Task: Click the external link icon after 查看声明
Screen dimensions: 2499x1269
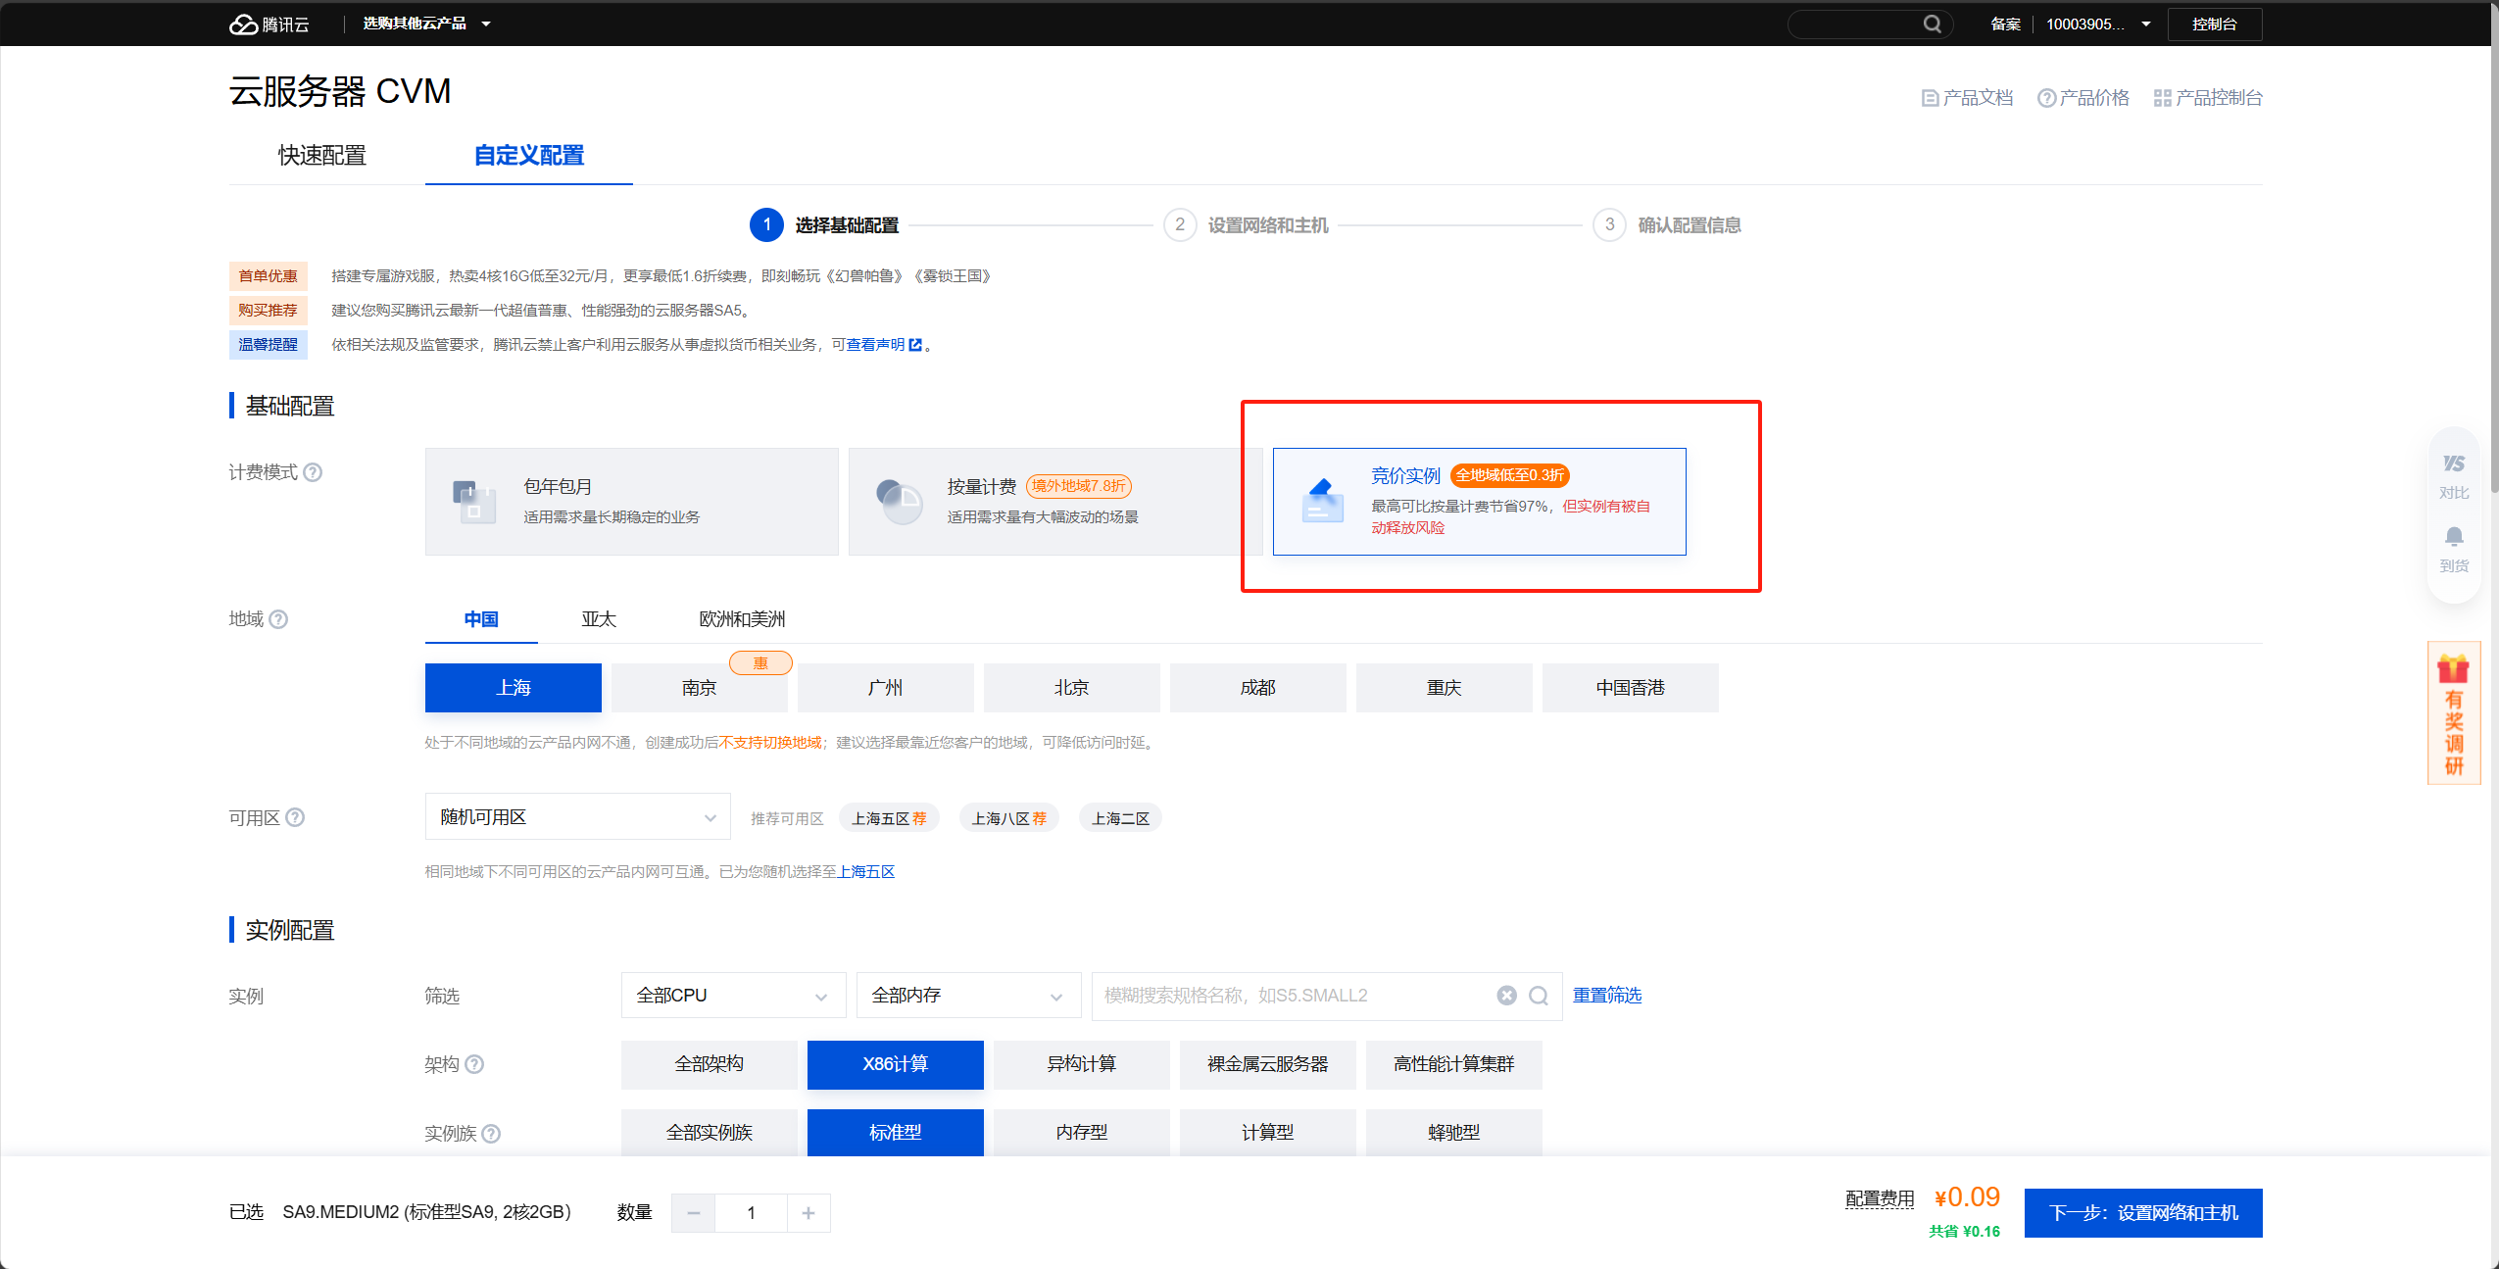Action: pos(915,345)
